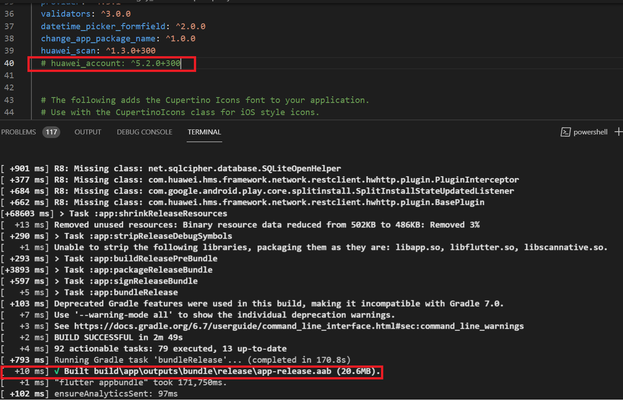Click the Task :app:bundleRelease terminal line

coord(90,292)
